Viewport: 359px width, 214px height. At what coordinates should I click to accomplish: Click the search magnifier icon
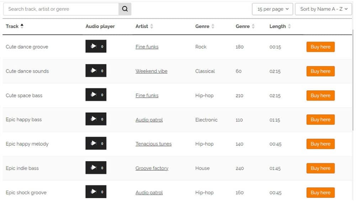pyautogui.click(x=125, y=9)
